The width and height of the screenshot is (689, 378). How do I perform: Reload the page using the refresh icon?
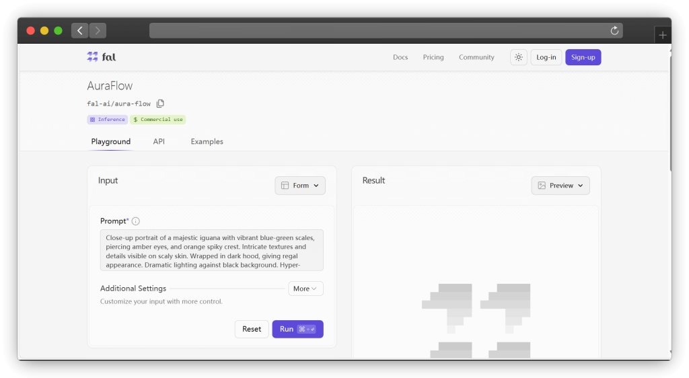tap(614, 30)
